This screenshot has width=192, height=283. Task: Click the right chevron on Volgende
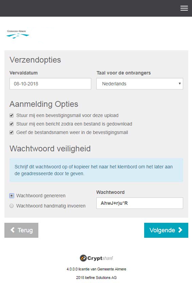click(x=180, y=230)
